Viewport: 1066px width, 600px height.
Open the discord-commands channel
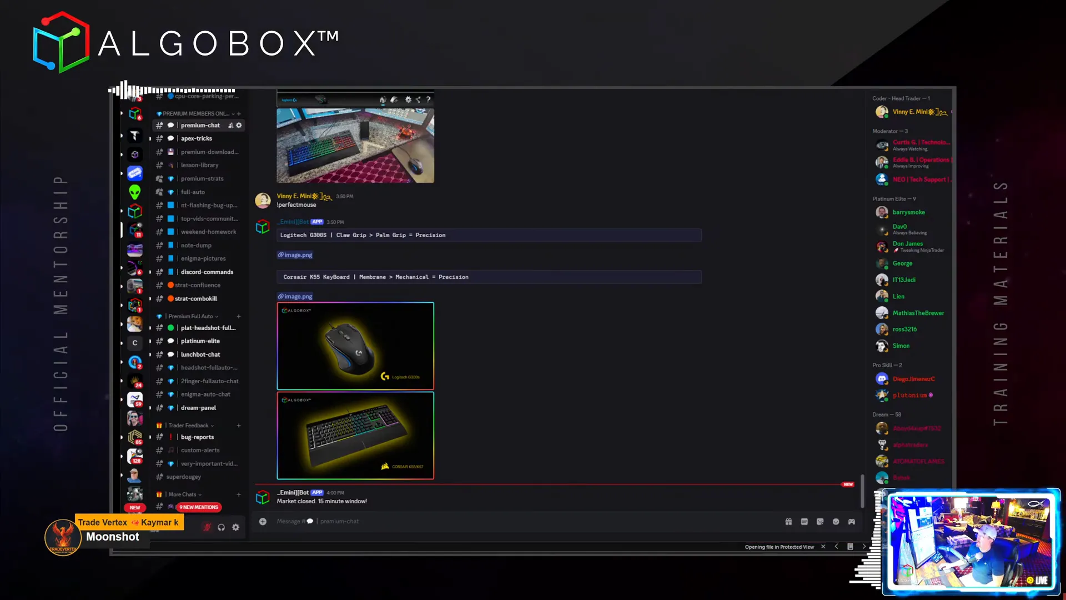(x=199, y=272)
